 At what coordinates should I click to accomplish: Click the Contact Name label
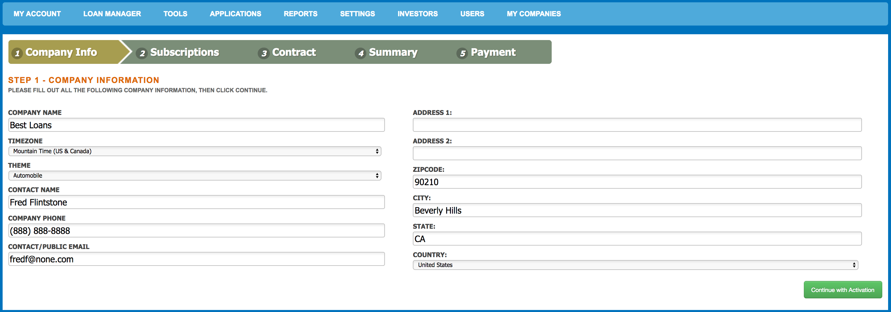(x=34, y=190)
